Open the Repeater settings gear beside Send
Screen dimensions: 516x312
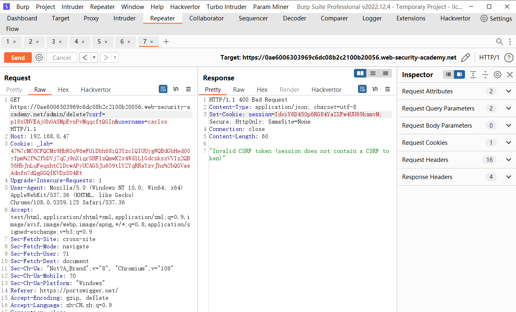point(39,58)
